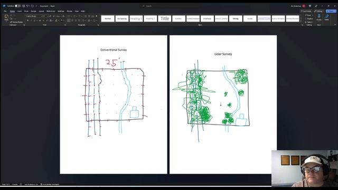Viewport: 338px width, 190px height.
Task: Open the Review tab
Action: coord(69,11)
